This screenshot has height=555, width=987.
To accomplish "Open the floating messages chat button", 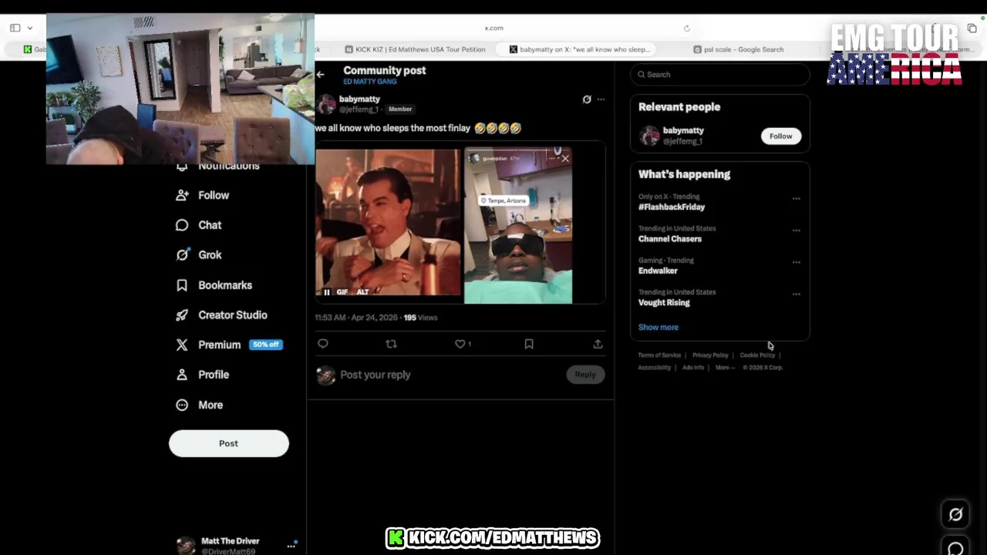I will click(x=955, y=547).
